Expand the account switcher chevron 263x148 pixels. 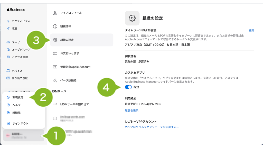click(x=40, y=135)
